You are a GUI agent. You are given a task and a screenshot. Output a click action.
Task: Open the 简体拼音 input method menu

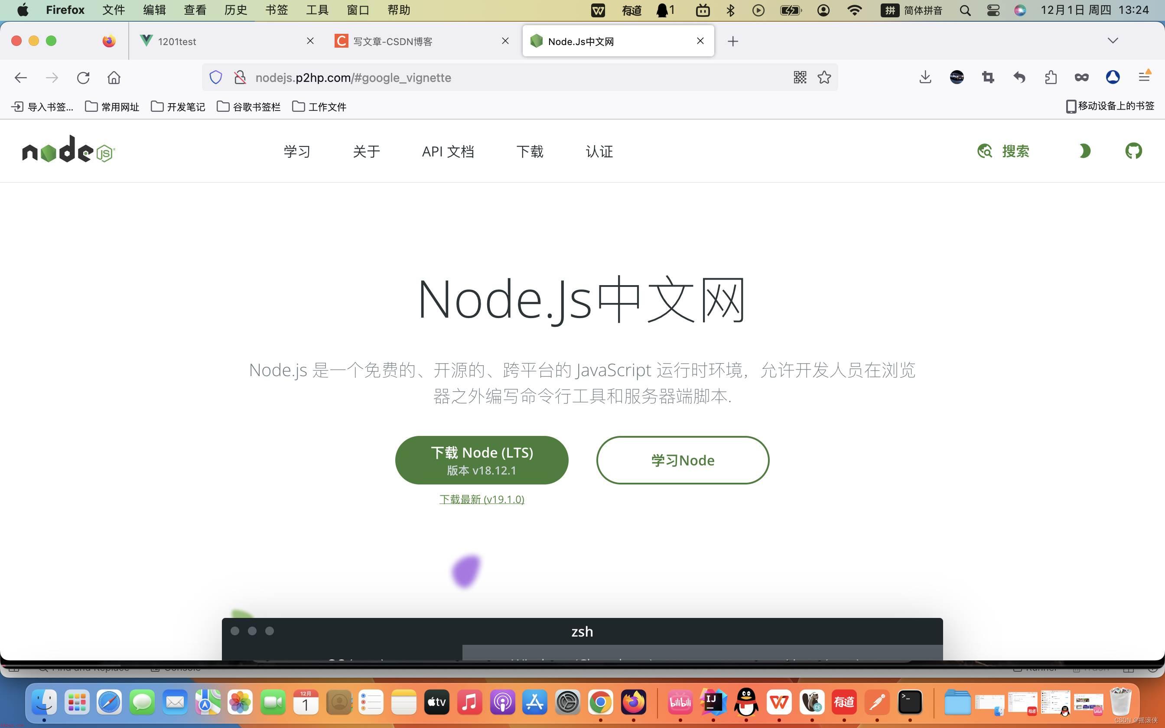point(911,10)
